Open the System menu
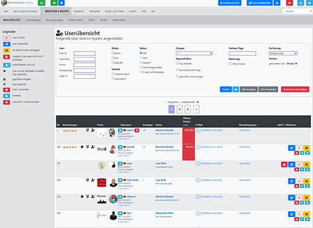The height and width of the screenshot is (228, 313). coord(132,11)
